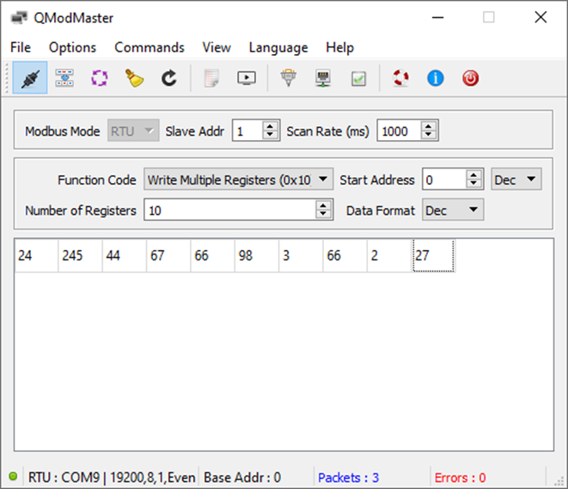This screenshot has width=568, height=489.
Task: Increase Slave Addr with up arrow
Action: [x=270, y=126]
